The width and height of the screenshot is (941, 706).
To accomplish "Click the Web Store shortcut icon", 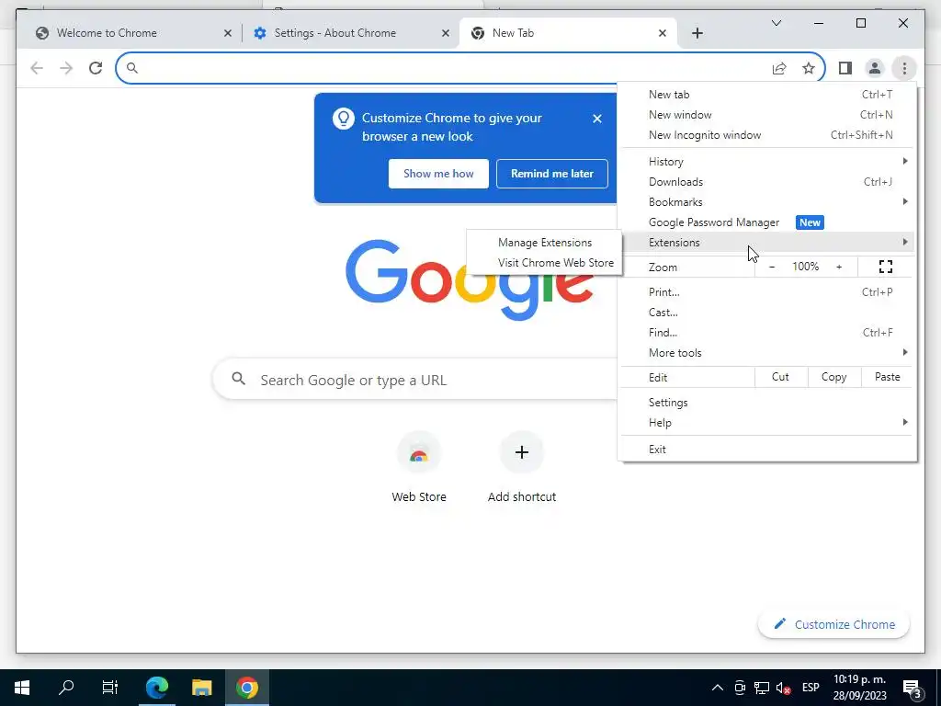I will (419, 452).
